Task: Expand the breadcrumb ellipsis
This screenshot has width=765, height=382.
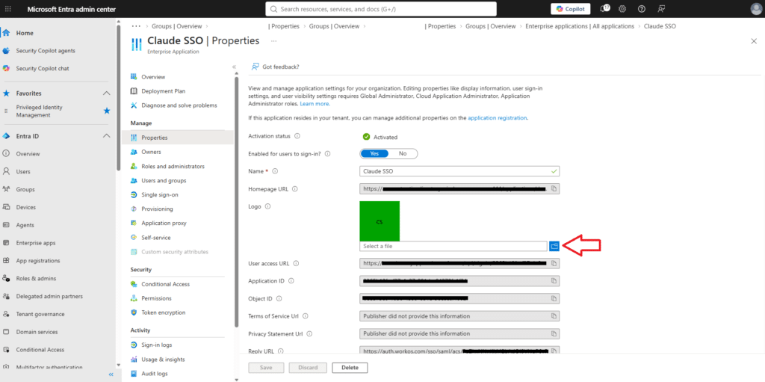Action: click(x=137, y=26)
